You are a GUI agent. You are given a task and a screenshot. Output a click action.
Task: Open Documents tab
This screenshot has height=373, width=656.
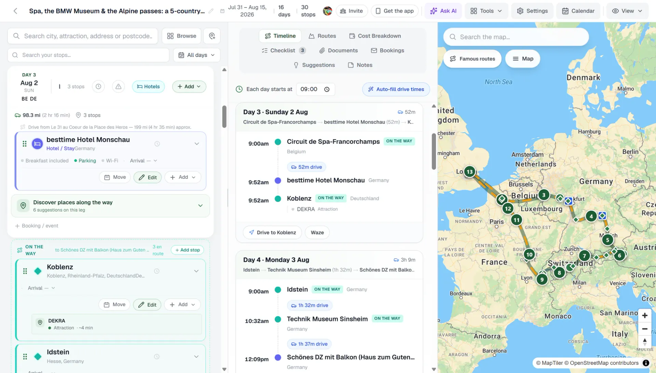tap(338, 51)
